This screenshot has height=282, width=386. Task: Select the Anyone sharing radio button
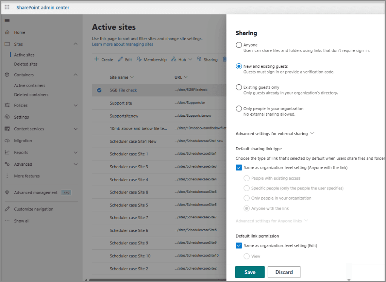(238, 44)
